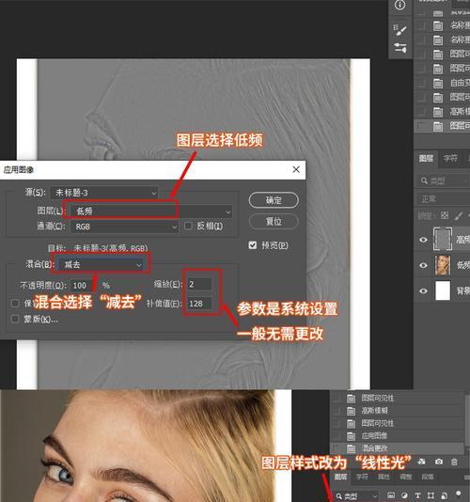Click the 复位 reset button
The width and height of the screenshot is (470, 502).
(x=274, y=221)
